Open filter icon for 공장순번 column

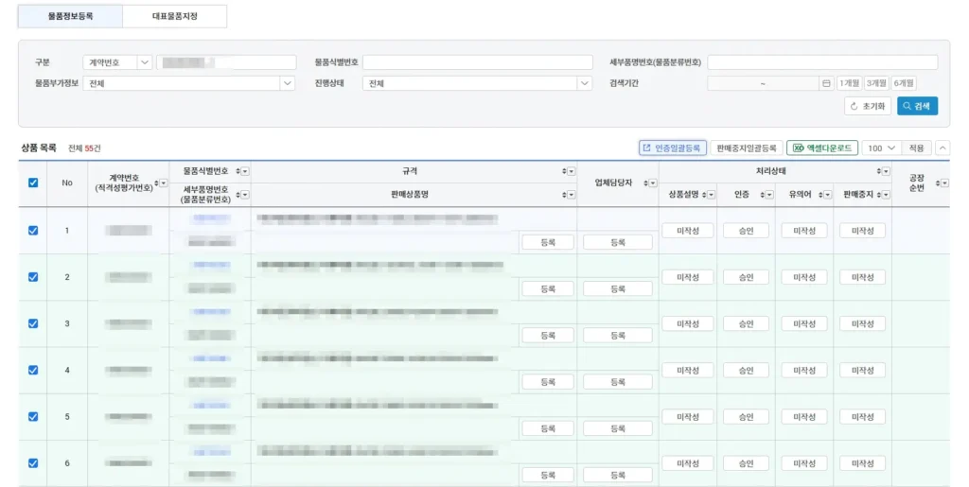(x=943, y=183)
